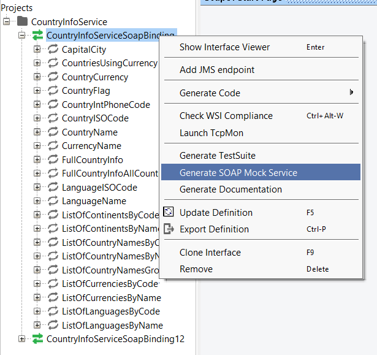
Task: Choose Remove from context menu
Action: (261, 269)
